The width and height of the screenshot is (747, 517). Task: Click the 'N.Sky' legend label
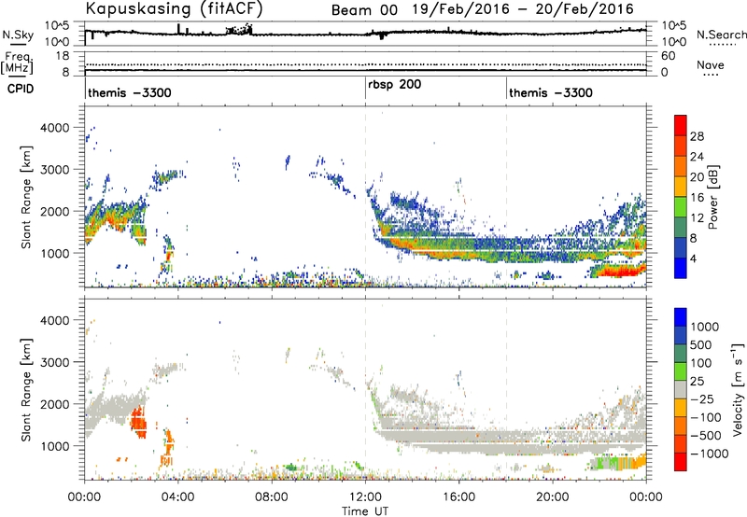18,35
